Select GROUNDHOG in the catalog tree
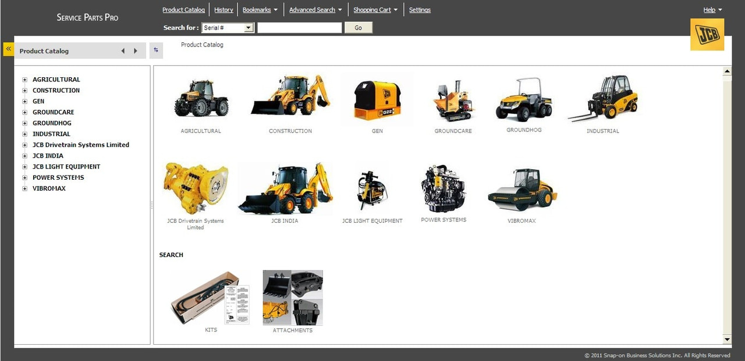745x361 pixels. 52,123
